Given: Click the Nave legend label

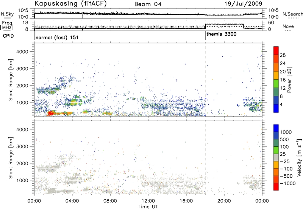Looking at the screenshot, I should coord(288,26).
